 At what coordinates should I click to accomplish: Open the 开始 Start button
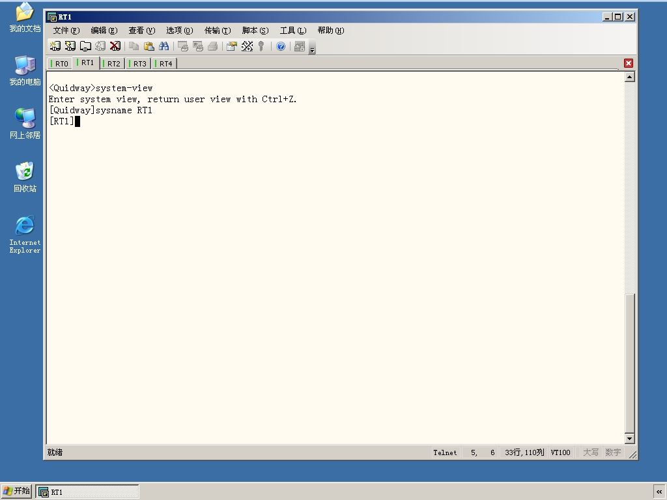pos(16,491)
